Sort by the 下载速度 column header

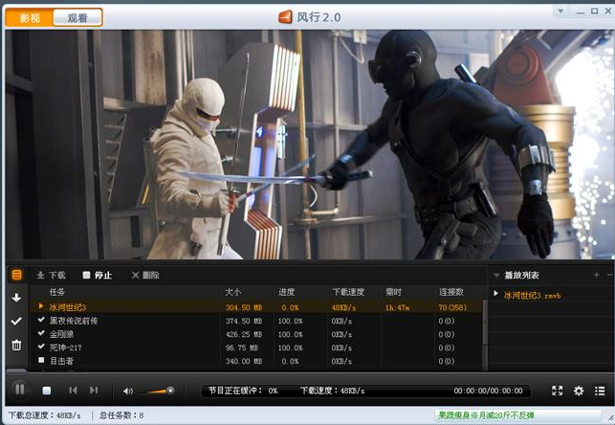[348, 292]
